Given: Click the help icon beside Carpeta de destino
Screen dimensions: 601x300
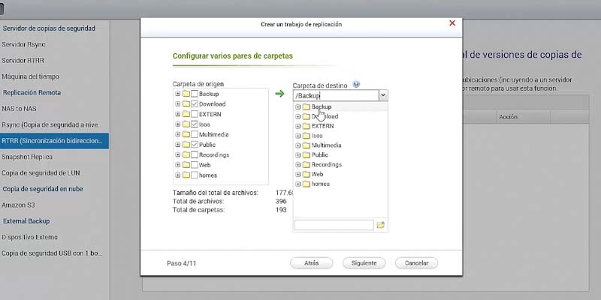Looking at the screenshot, I should [356, 85].
